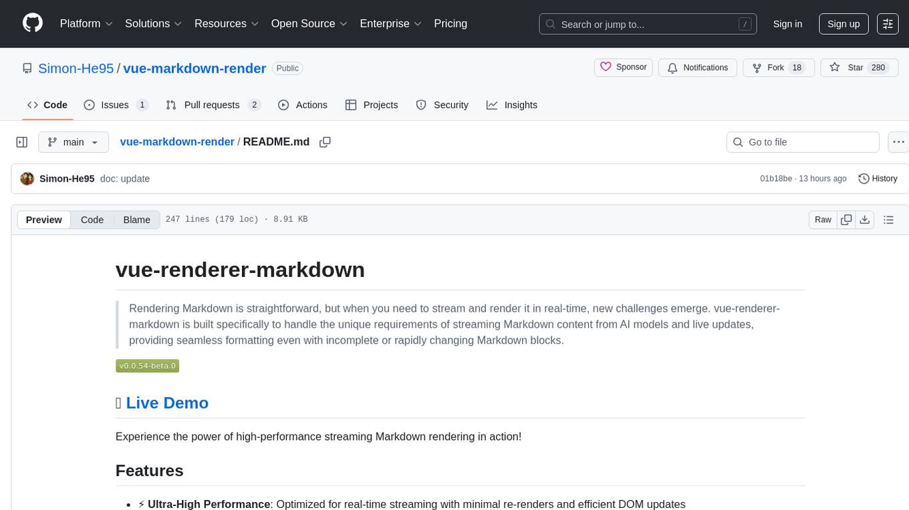Open commit hash 01b18be

click(x=776, y=178)
